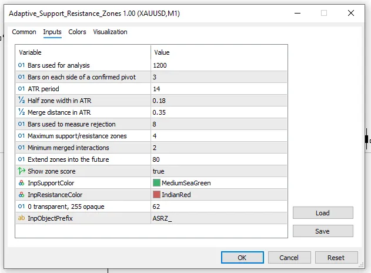The image size is (371, 273).
Task: Click the integer icon beside Minimum merged interactions
Action: [x=21, y=148]
